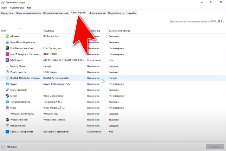The width and height of the screenshot is (226, 151).
Task: Select the Punto Switcher name
Action: tap(19, 72)
